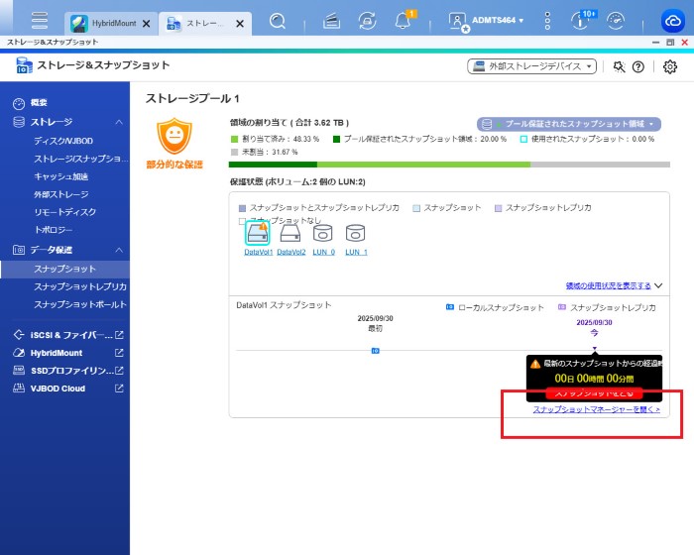Click the local snapshot marker on timeline
Viewport: 694px width, 555px height.
tap(375, 351)
